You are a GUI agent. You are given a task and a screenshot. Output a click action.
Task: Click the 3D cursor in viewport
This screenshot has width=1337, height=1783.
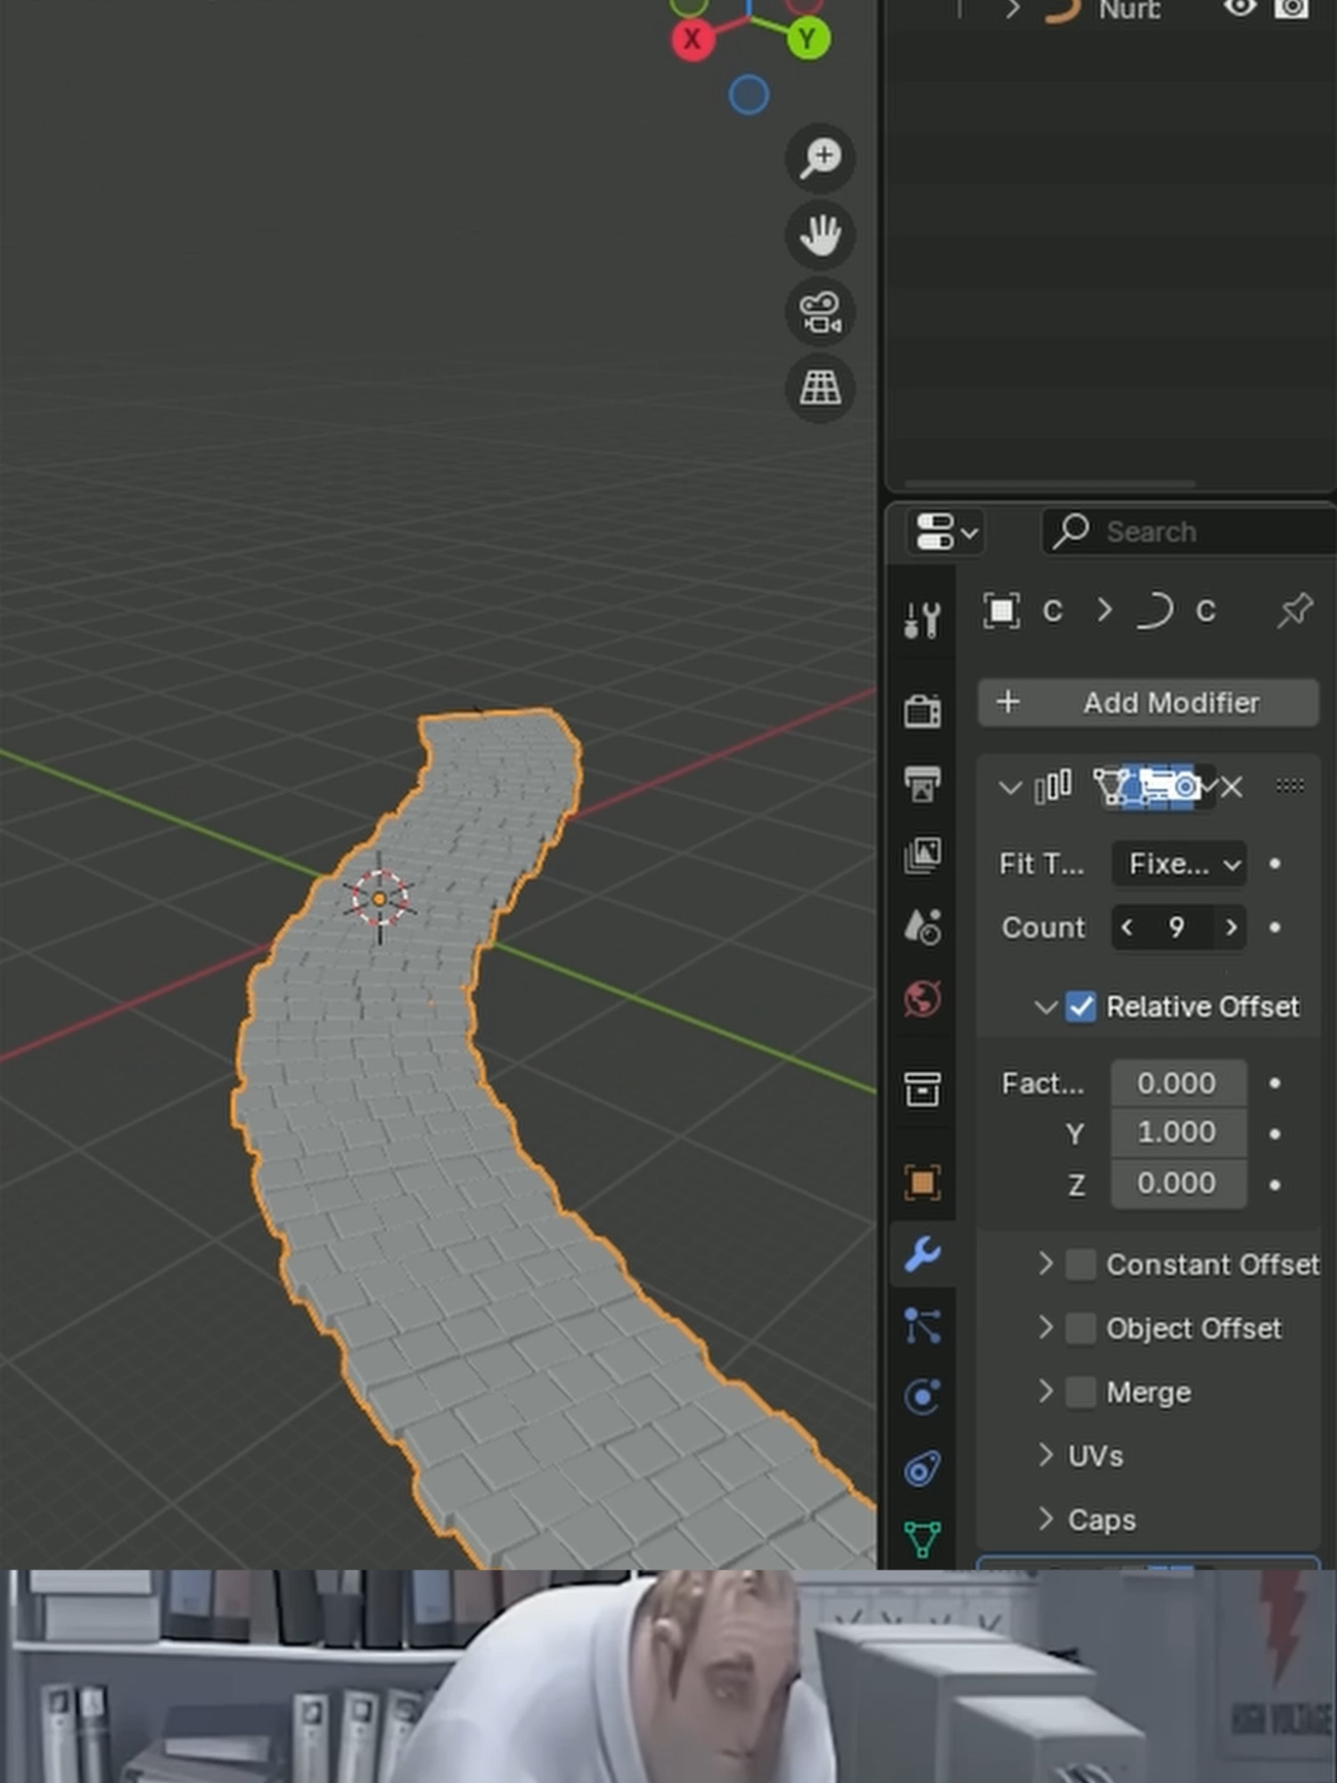[379, 899]
